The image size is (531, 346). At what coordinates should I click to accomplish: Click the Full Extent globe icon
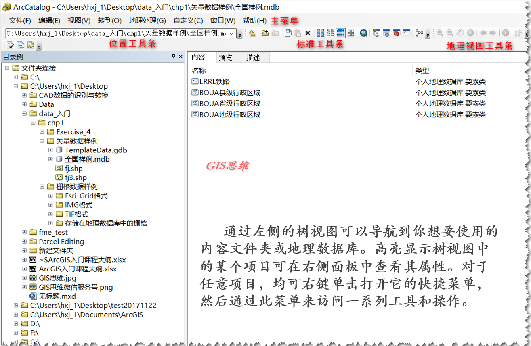coord(470,33)
